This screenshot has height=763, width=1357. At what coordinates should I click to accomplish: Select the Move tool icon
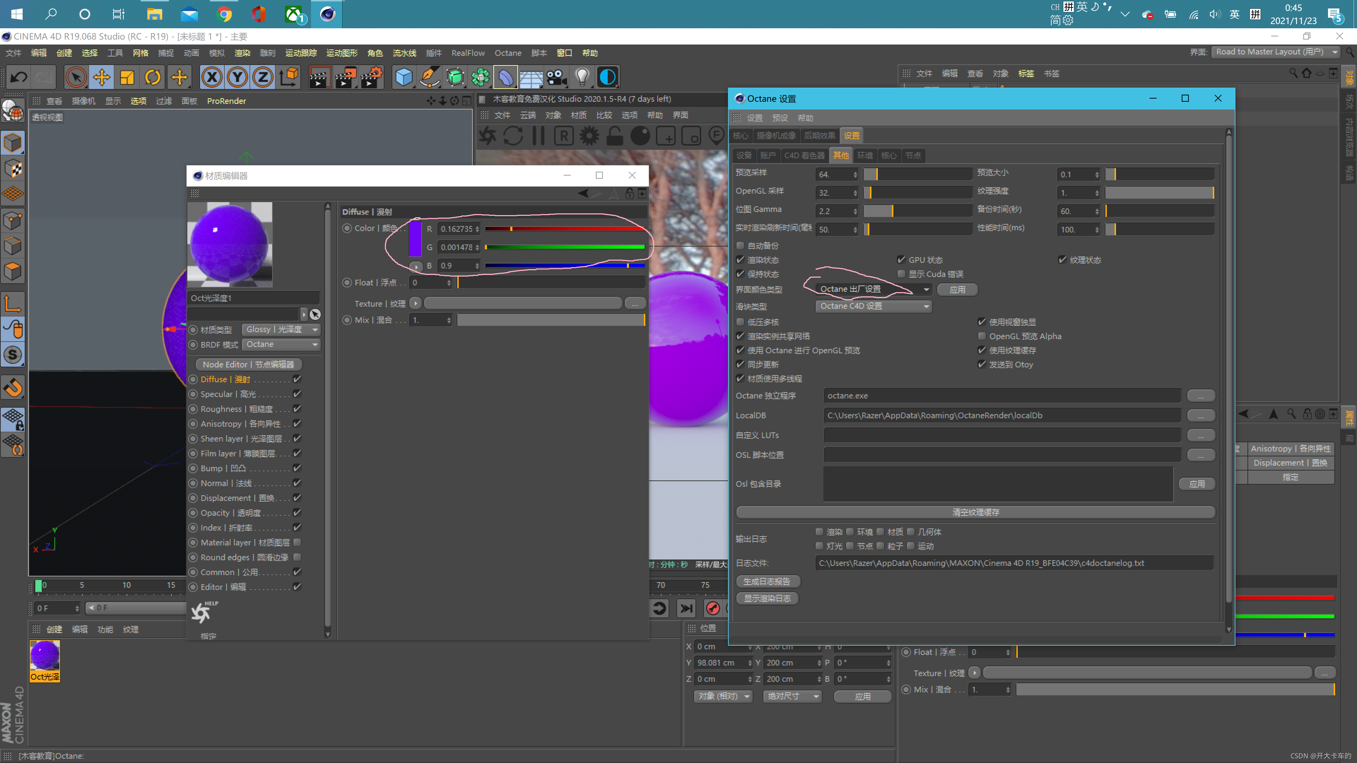click(x=101, y=77)
